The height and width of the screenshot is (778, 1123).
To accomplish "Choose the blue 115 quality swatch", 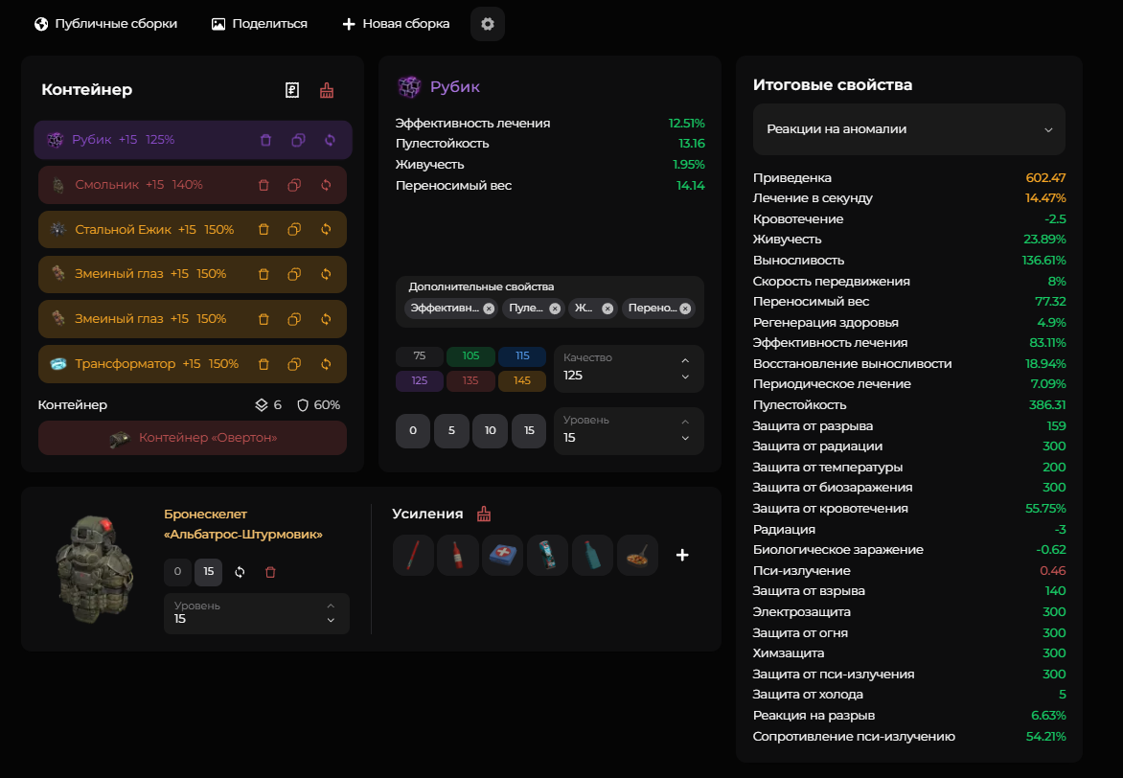I will [522, 356].
